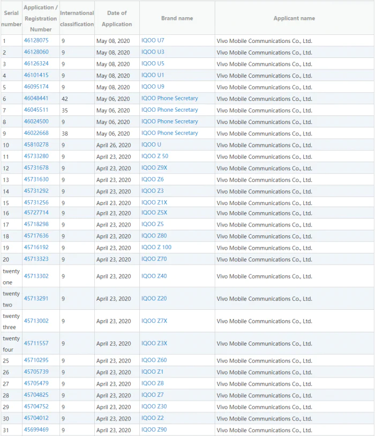Viewport: 375px width, 436px height.
Task: Click the IQOO U9 brand link
Action: point(153,87)
